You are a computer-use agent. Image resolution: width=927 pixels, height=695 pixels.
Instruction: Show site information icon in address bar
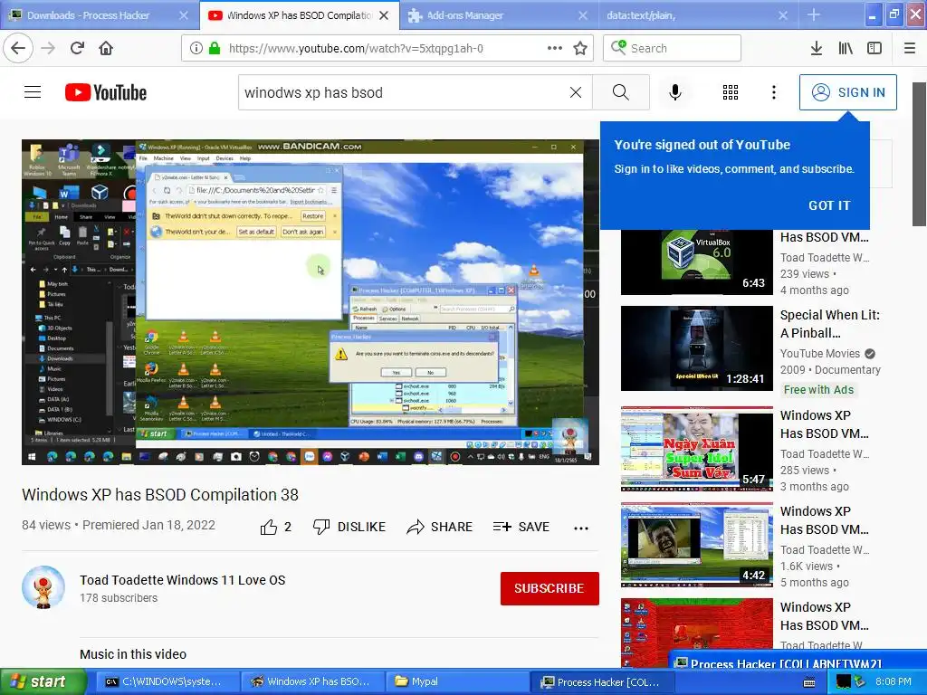(x=196, y=48)
